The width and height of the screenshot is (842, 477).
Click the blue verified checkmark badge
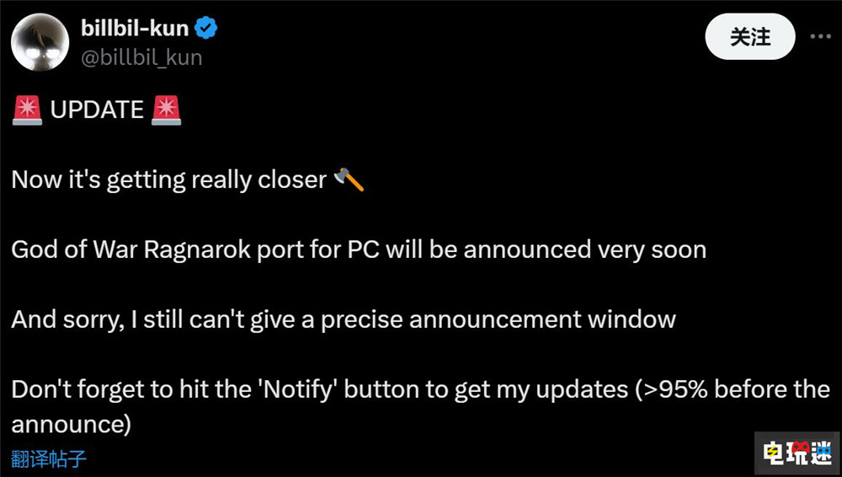(207, 29)
